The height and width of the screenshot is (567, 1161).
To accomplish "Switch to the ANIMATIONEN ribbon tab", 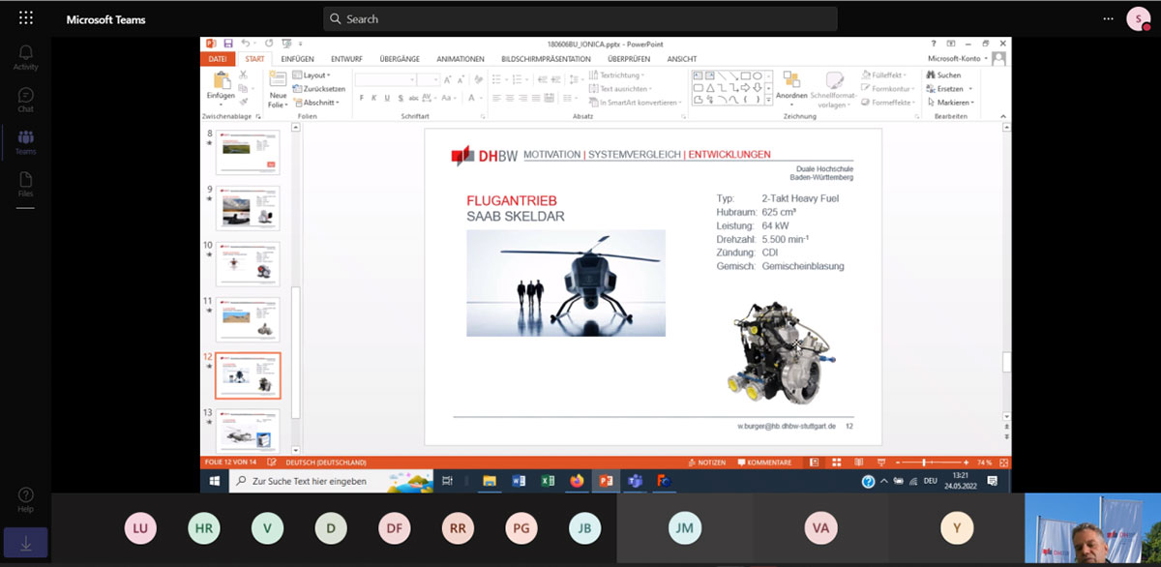I will tap(461, 59).
